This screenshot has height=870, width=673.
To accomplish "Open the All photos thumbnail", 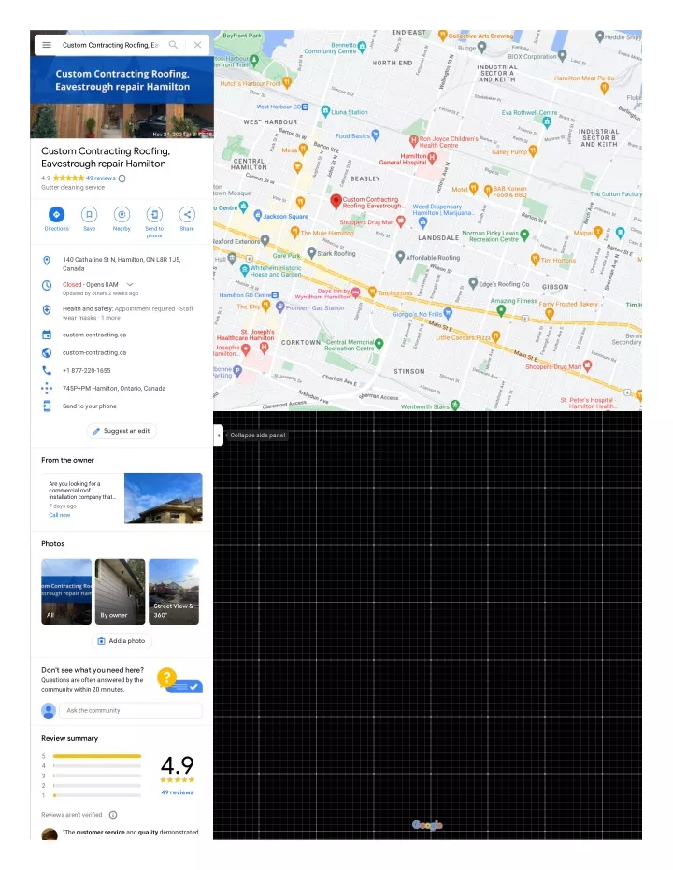I will click(66, 591).
